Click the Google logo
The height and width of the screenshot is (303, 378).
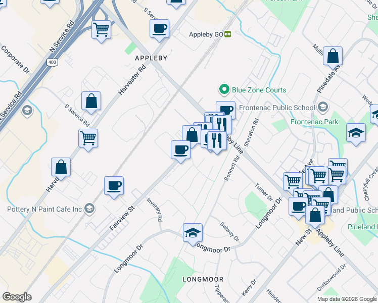(17, 297)
